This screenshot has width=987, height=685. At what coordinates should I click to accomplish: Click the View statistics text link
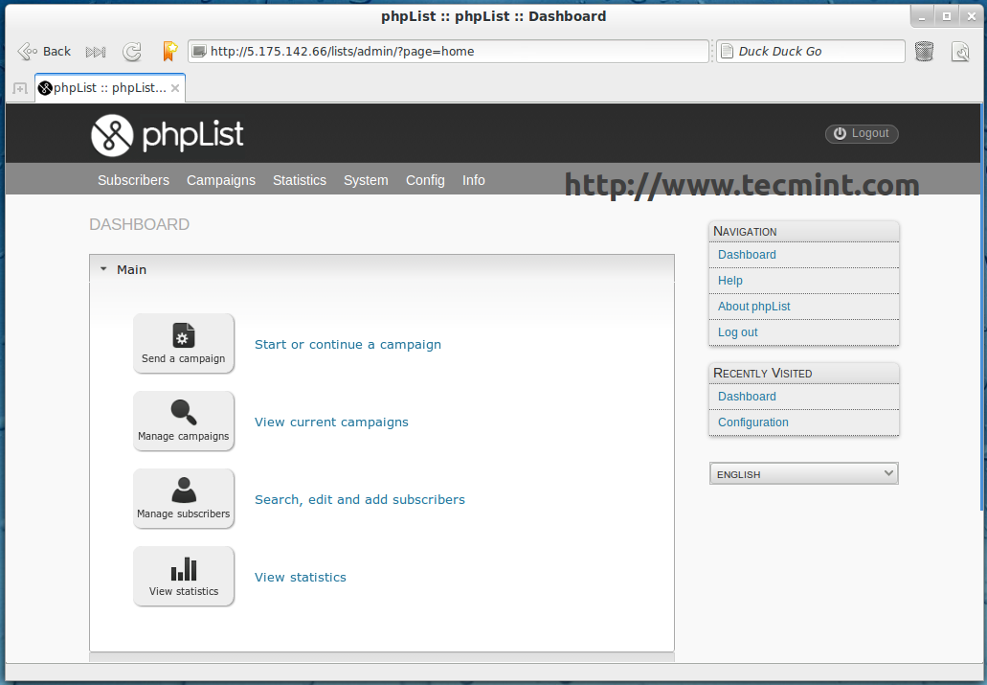[x=301, y=578]
